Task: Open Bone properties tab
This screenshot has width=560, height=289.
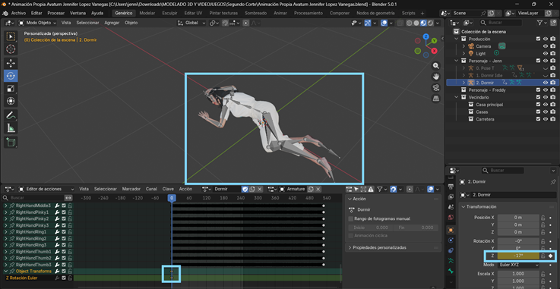Action: pos(451,272)
